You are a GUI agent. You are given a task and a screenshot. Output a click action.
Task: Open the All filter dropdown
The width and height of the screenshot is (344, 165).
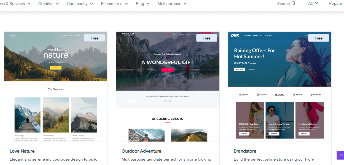pyautogui.click(x=313, y=4)
